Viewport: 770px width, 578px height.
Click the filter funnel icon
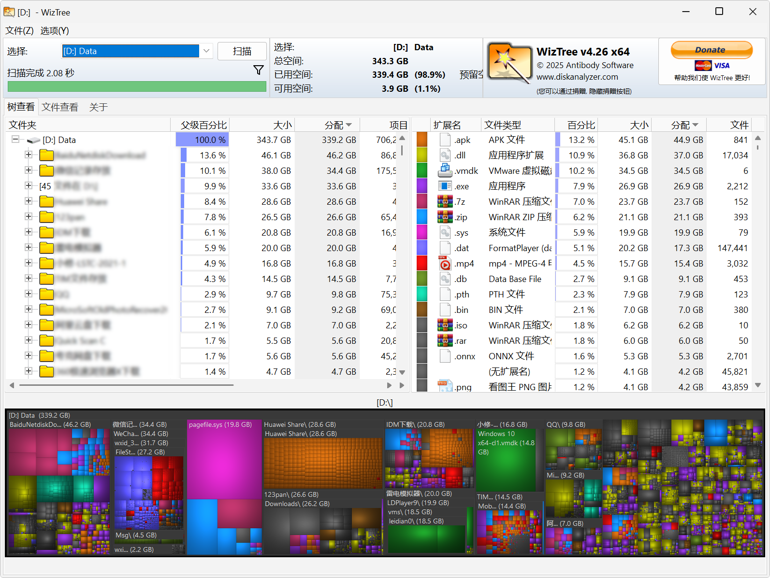pos(259,70)
